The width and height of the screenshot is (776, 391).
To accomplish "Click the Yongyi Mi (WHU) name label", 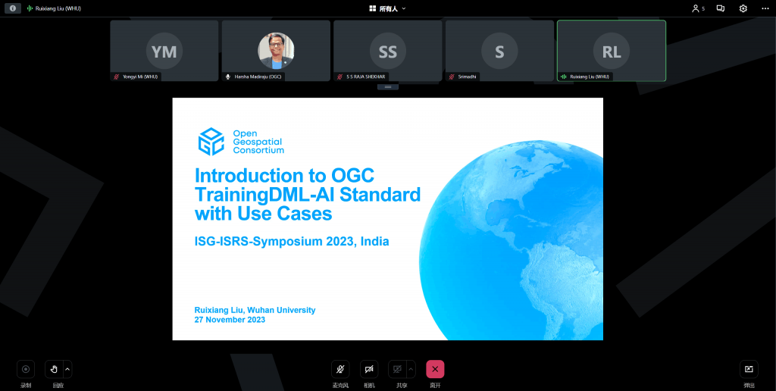I will (140, 77).
